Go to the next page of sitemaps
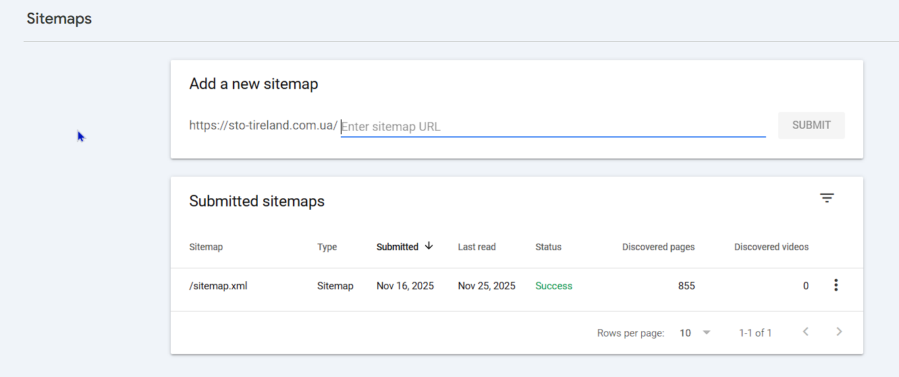Image resolution: width=899 pixels, height=377 pixels. pyautogui.click(x=839, y=332)
